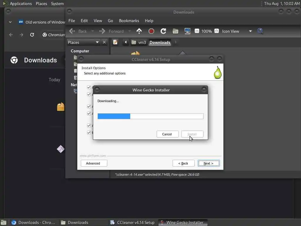Click the 100% zoom level label
The width and height of the screenshot is (301, 226).
[x=207, y=31]
